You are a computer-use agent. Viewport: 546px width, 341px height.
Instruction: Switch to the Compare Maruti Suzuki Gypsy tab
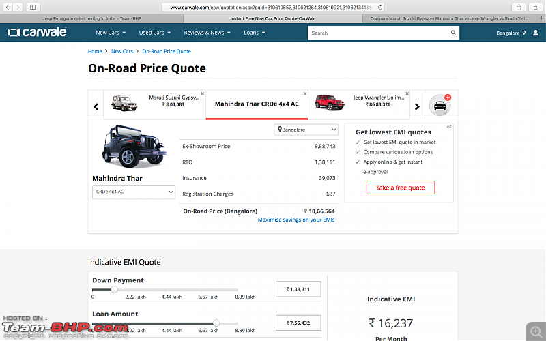coord(449,18)
